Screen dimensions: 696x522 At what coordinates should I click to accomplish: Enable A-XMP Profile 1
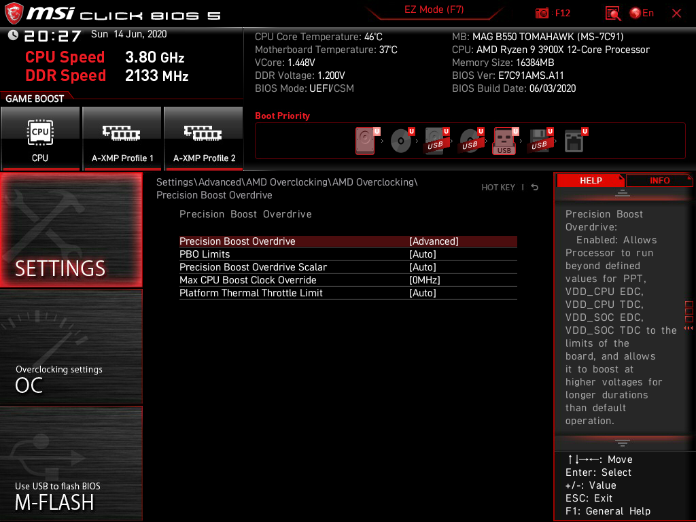122,139
